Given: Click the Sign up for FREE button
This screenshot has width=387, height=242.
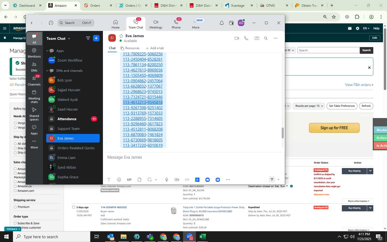Looking at the screenshot, I should click(334, 128).
